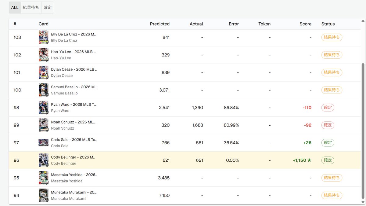Click the 結果待ち badge for Masataka Yoshida
Viewport: 366px width, 206px height.
[x=332, y=178]
